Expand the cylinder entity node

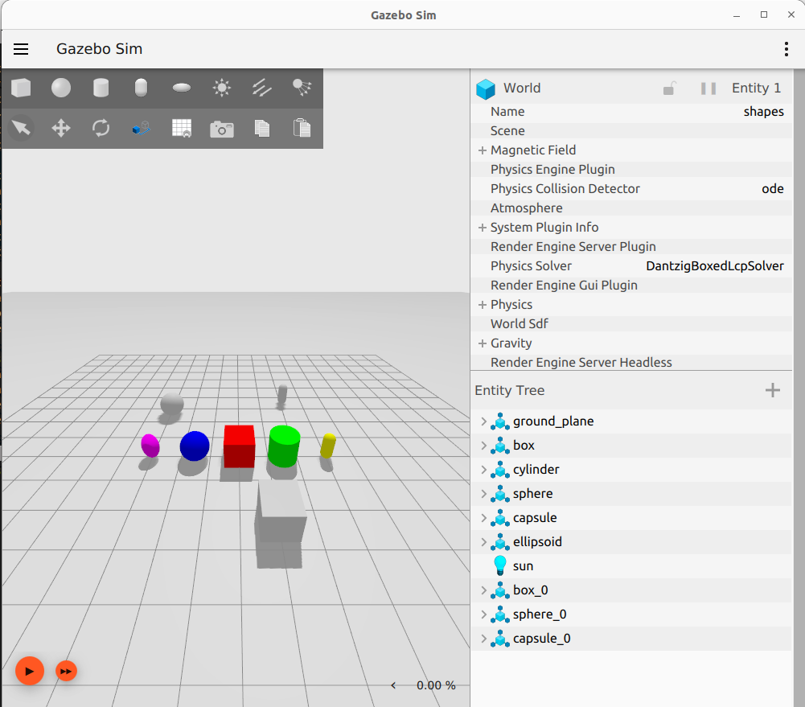tap(483, 470)
